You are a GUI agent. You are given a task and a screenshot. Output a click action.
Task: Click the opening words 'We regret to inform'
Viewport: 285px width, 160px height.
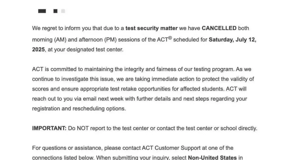(x=56, y=28)
